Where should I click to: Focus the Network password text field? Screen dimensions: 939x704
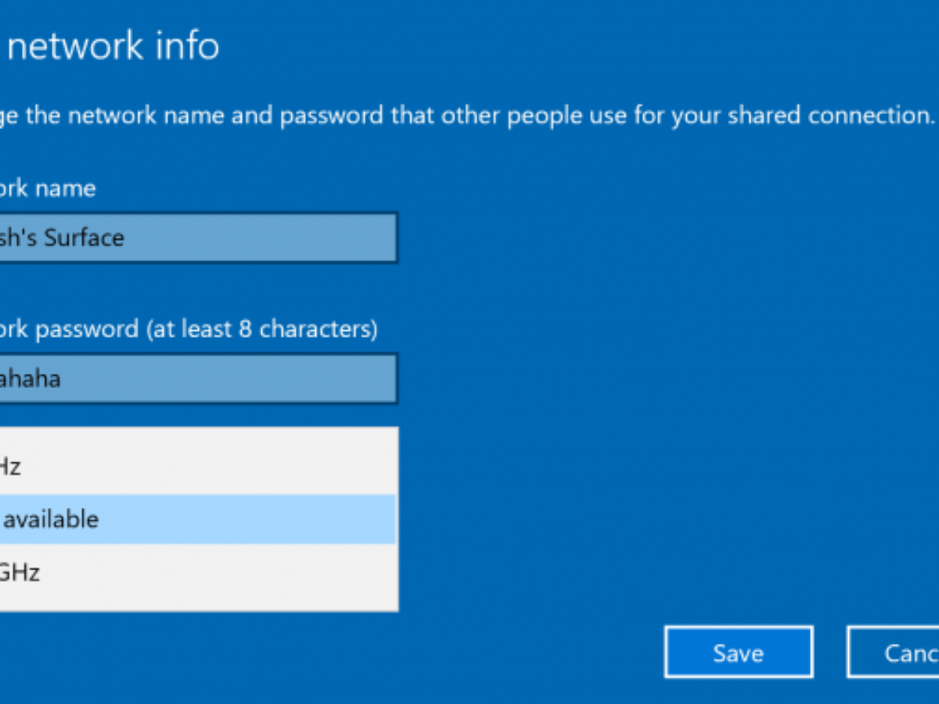[x=196, y=379]
